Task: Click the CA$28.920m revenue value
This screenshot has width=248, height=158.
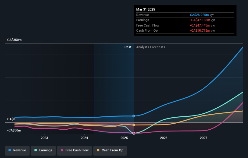Action: [x=199, y=15]
